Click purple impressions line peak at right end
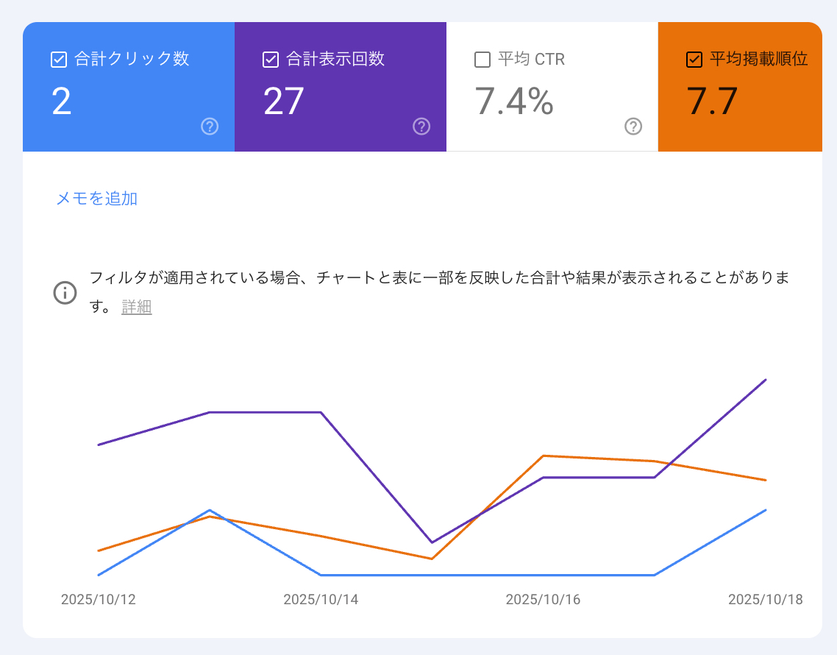The width and height of the screenshot is (837, 655). point(766,380)
